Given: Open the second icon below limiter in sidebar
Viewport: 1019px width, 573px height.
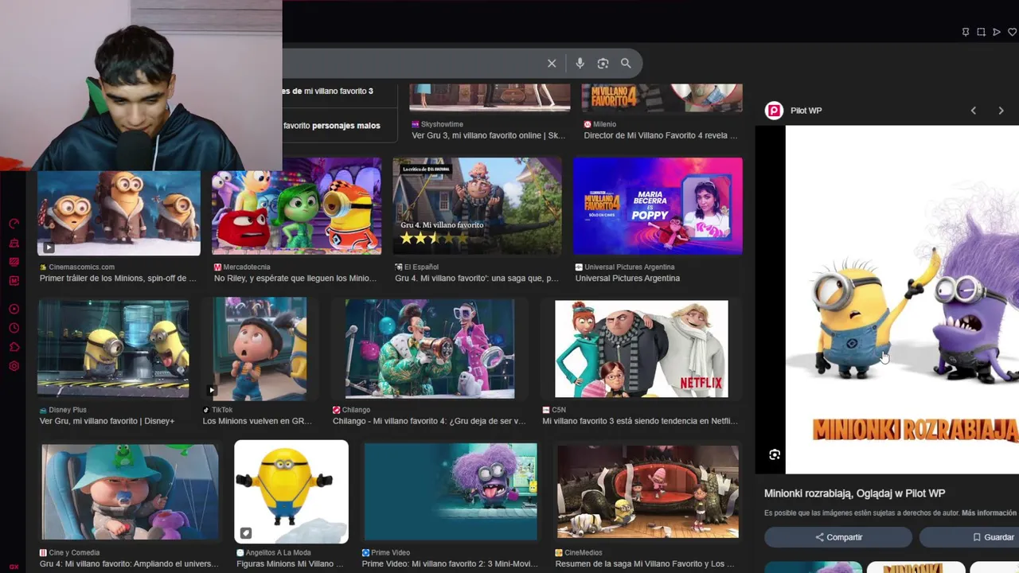Looking at the screenshot, I should pos(14,243).
